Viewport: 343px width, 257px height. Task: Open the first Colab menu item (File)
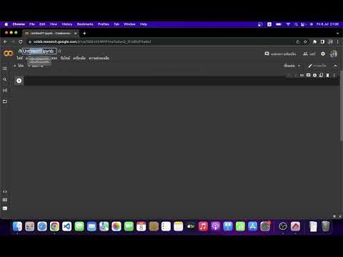coord(20,58)
